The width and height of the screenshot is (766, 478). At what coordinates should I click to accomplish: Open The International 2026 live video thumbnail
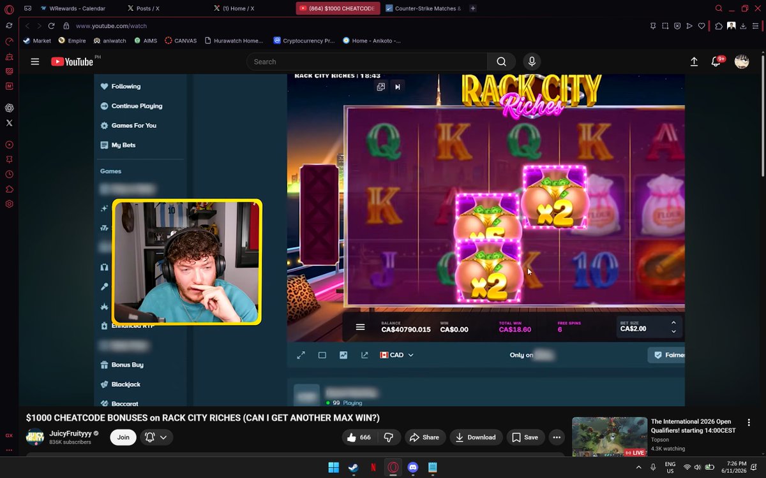click(610, 437)
